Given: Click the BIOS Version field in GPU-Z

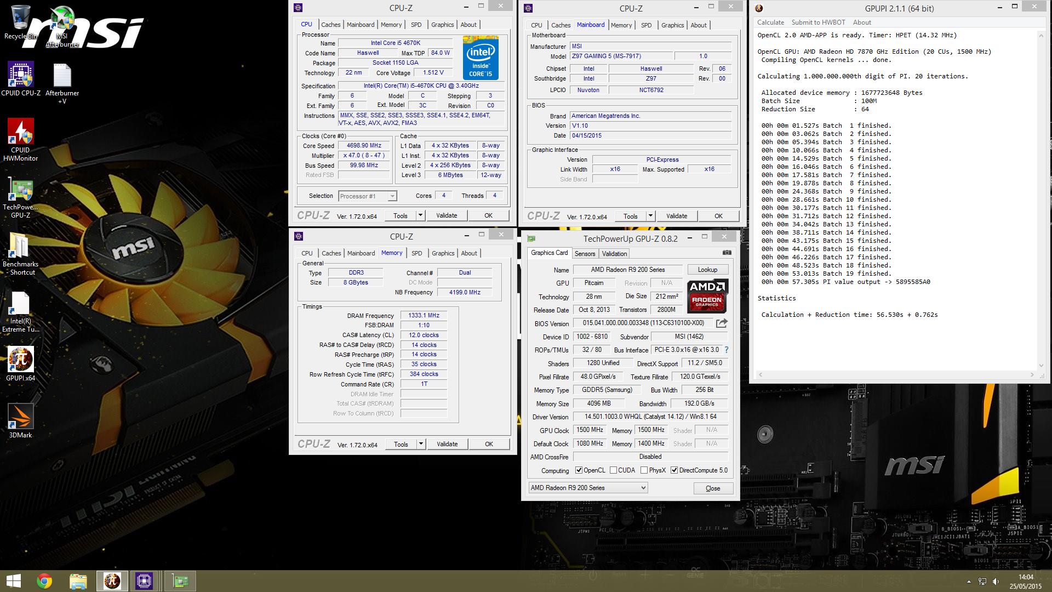Looking at the screenshot, I should point(643,323).
